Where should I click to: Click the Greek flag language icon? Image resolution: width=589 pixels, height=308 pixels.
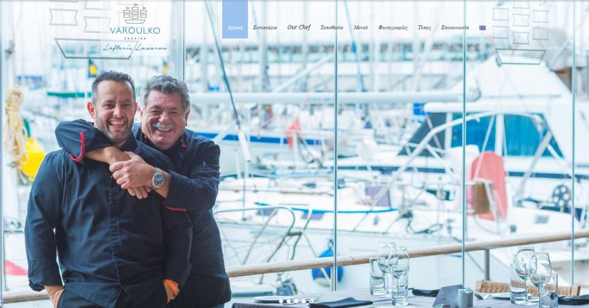coord(482,28)
